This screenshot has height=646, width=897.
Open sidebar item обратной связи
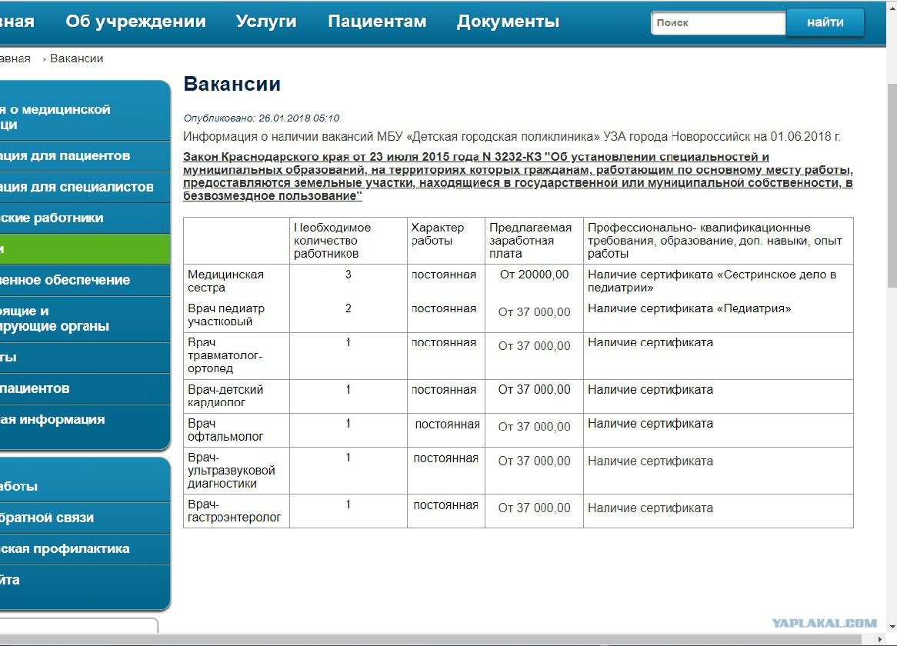85,518
